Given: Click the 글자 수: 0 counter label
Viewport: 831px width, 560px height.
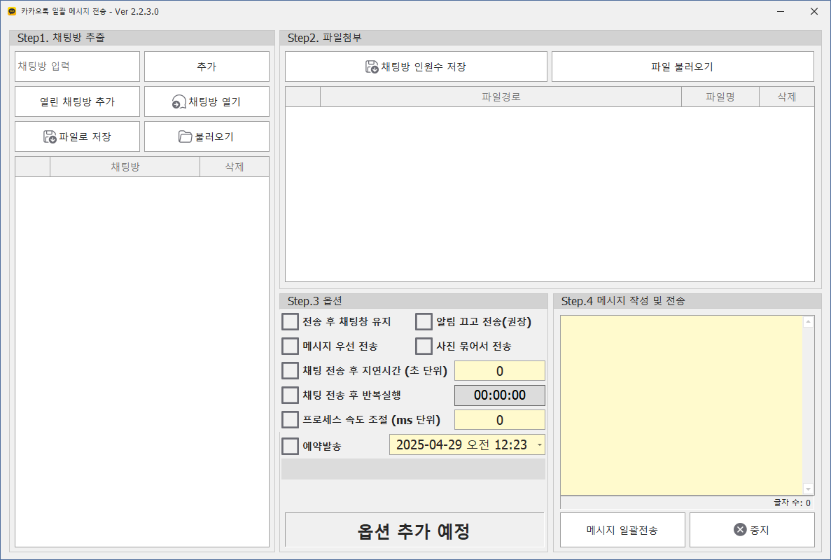Looking at the screenshot, I should point(792,503).
